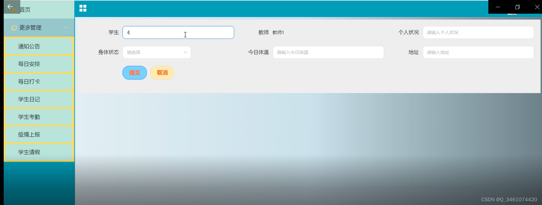This screenshot has width=542, height=205.
Task: Collapse the 更多管理 menu chevron
Action: [x=66, y=28]
